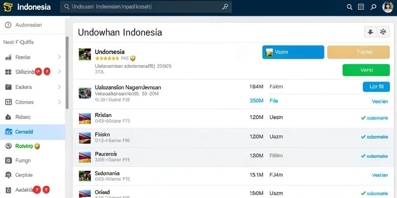Click the Rotvirnp globe icon
Screen dimensions: 397x198
coord(9,146)
